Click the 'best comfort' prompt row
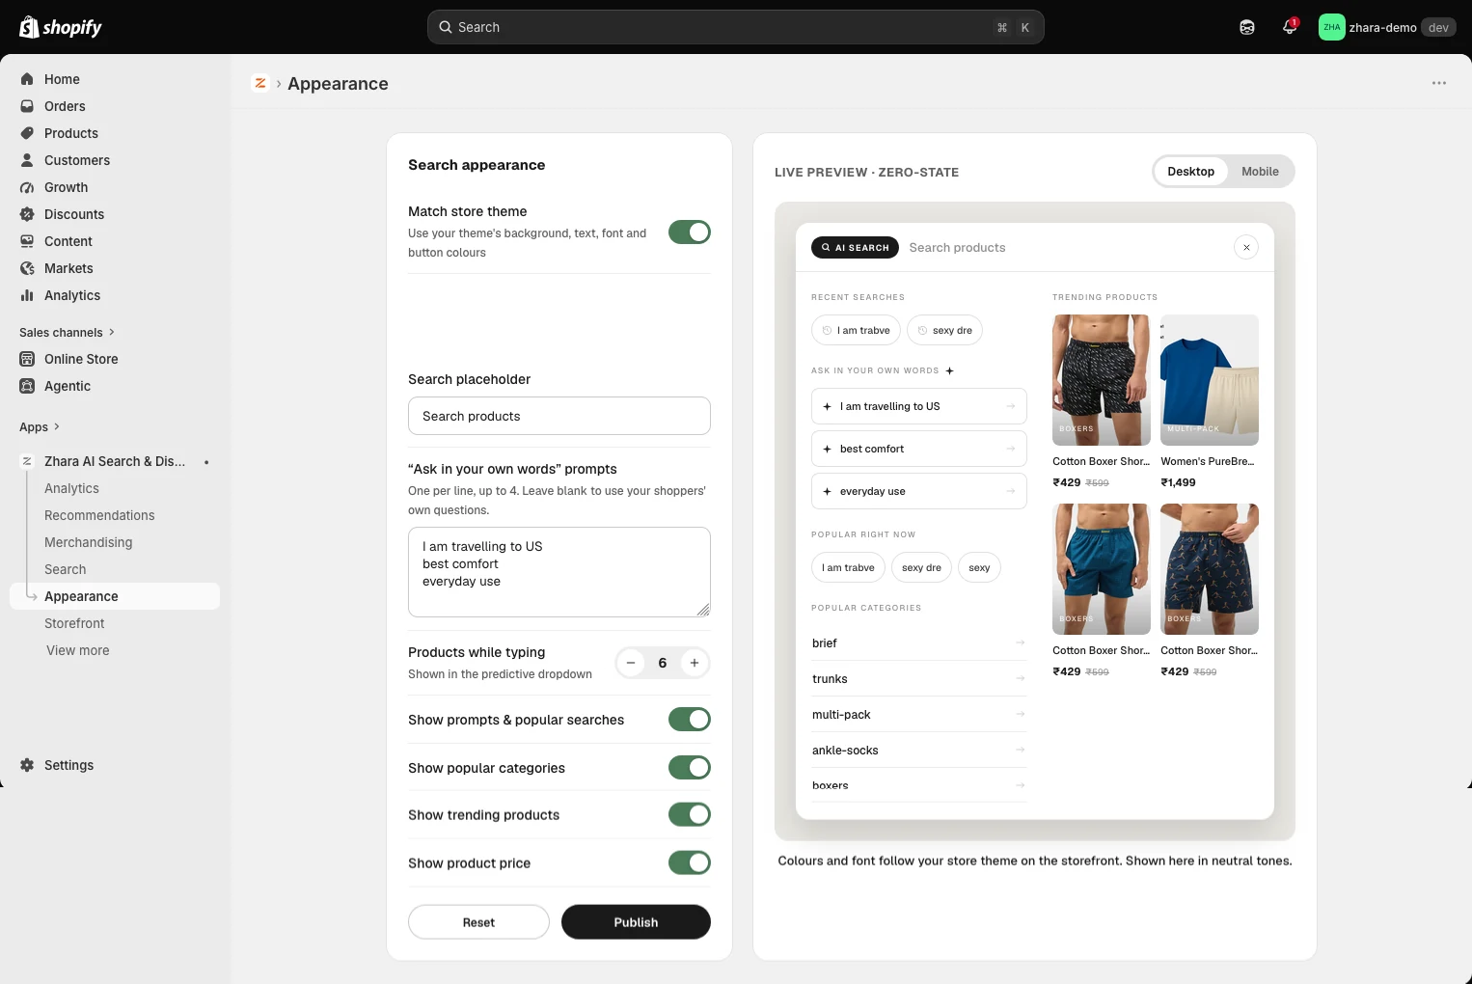The width and height of the screenshot is (1472, 984). [918, 449]
